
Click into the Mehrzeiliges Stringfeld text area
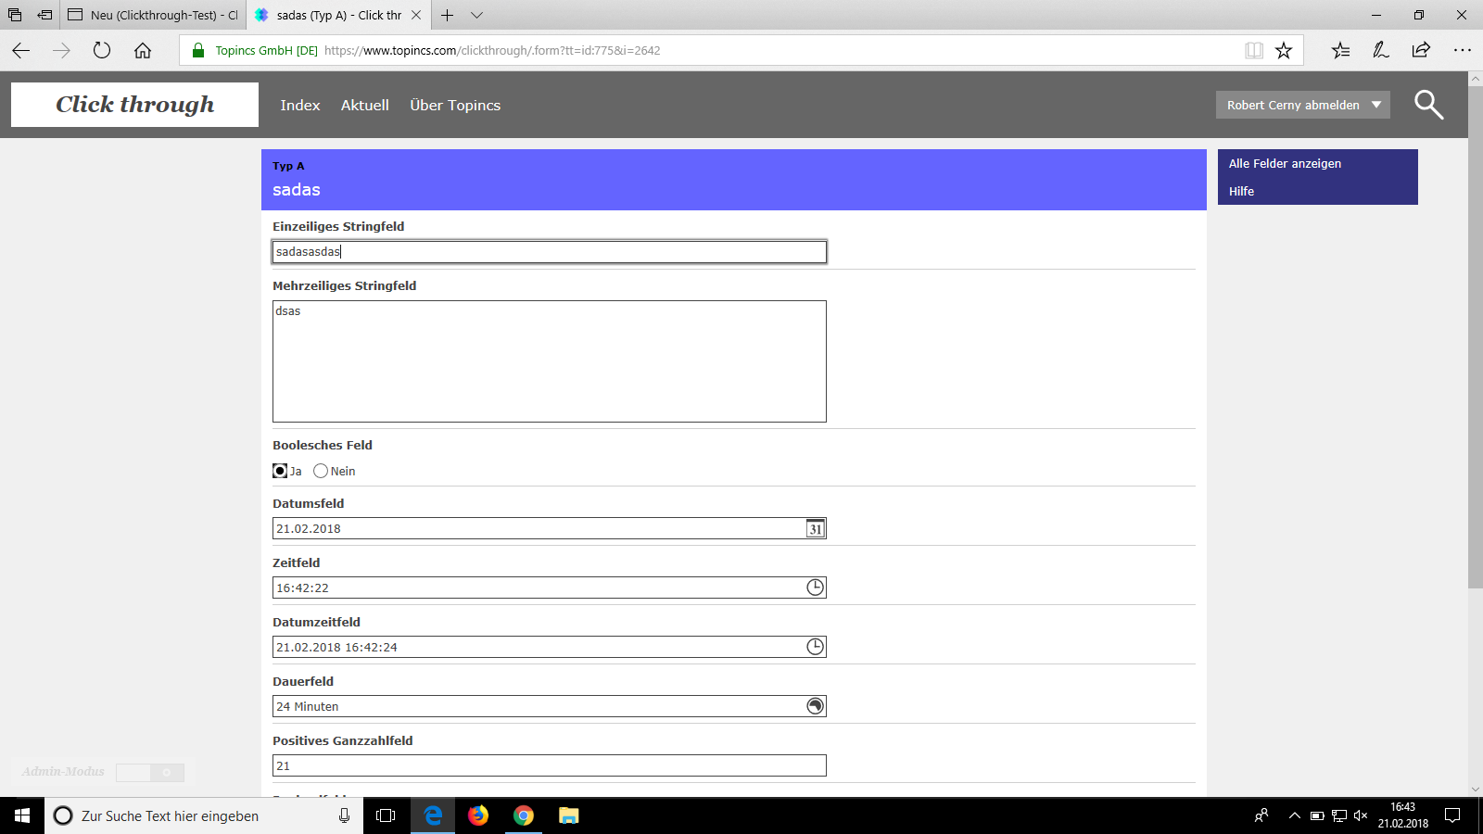tap(549, 361)
